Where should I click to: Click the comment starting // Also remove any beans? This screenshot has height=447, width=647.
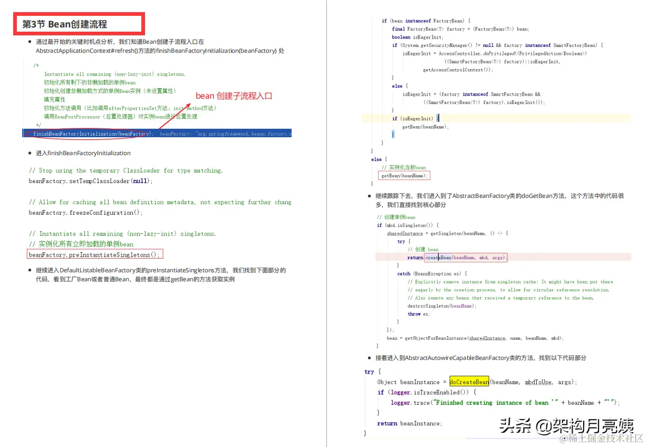click(500, 298)
